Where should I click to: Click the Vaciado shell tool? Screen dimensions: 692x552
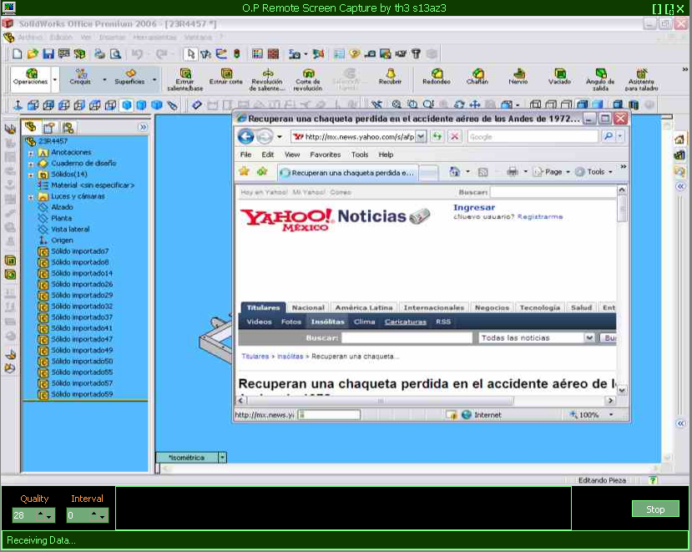point(559,77)
